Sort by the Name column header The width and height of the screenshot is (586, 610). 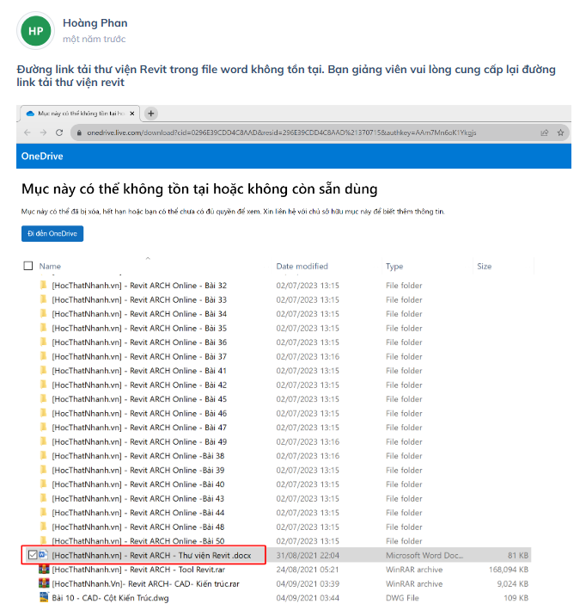click(50, 267)
